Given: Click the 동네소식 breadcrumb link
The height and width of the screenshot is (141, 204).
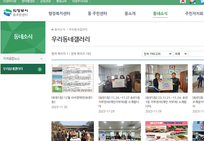Looking at the screenshot, I should point(60,30).
